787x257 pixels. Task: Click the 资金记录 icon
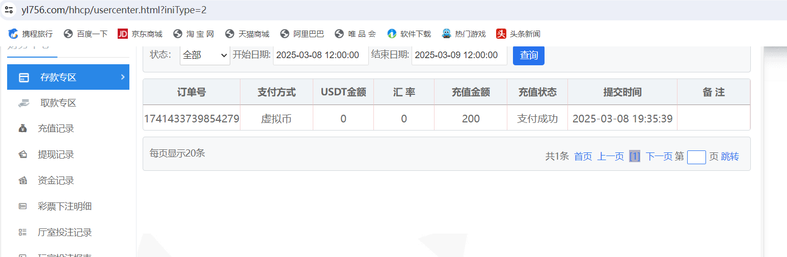(x=22, y=181)
